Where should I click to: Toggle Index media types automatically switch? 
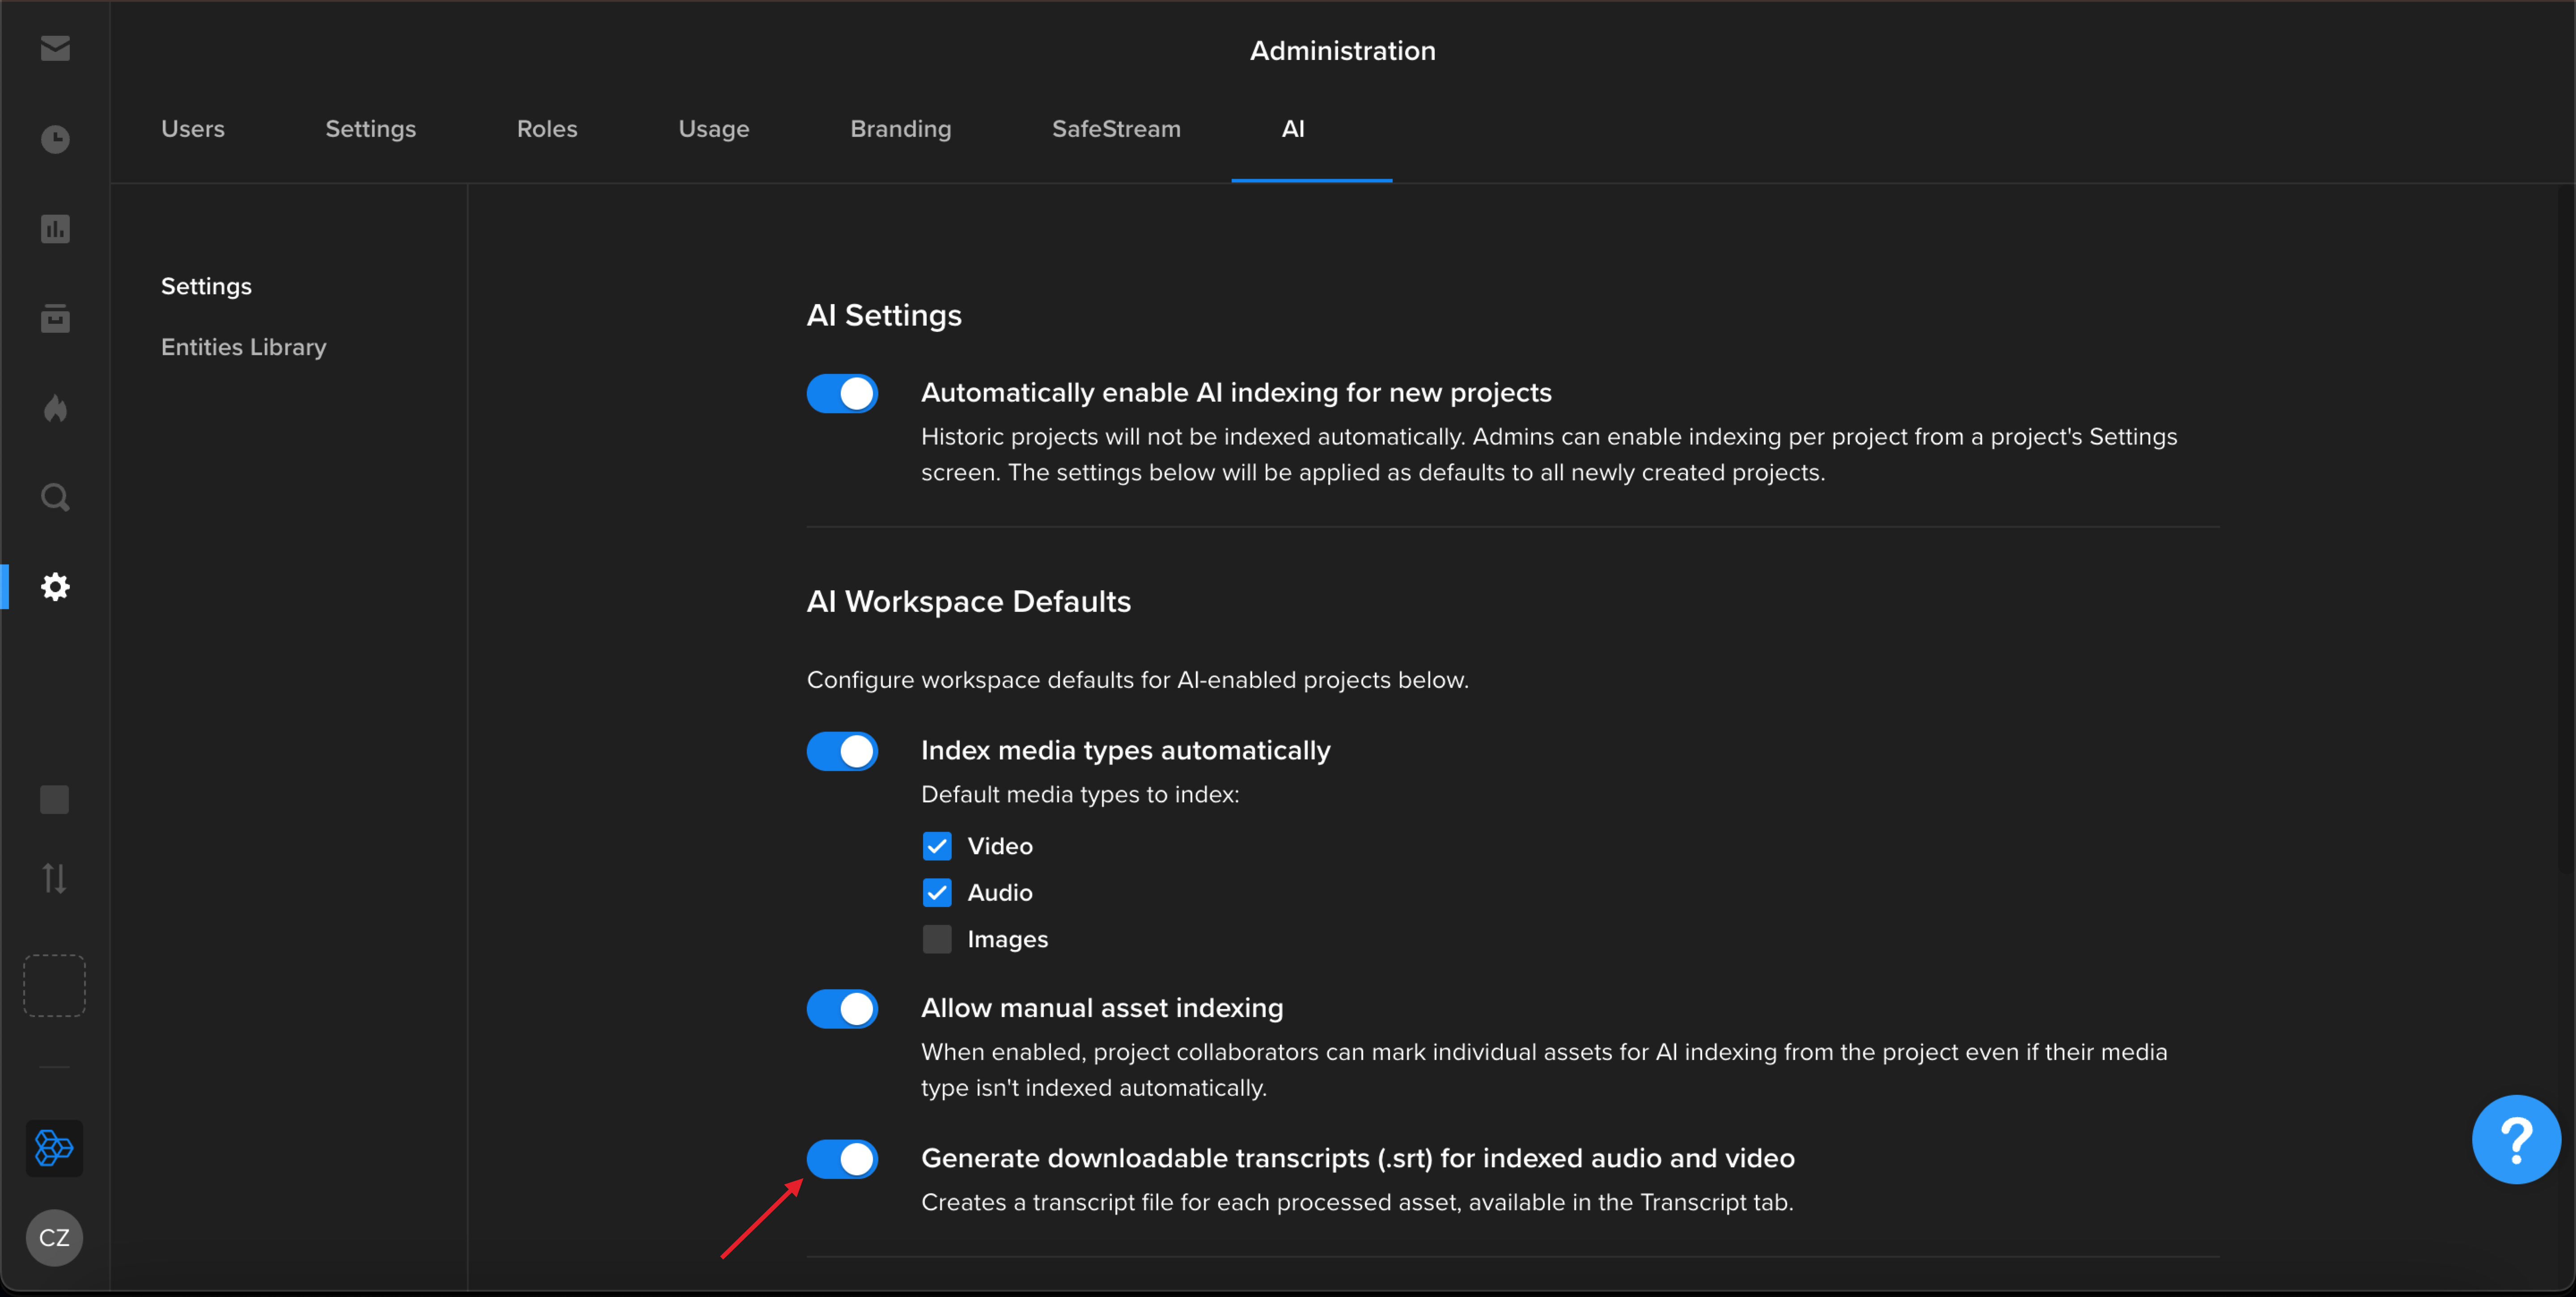842,751
